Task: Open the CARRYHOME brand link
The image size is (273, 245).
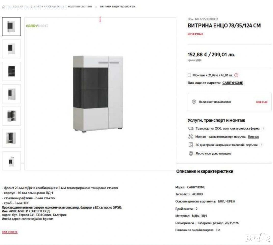Action: (232, 83)
